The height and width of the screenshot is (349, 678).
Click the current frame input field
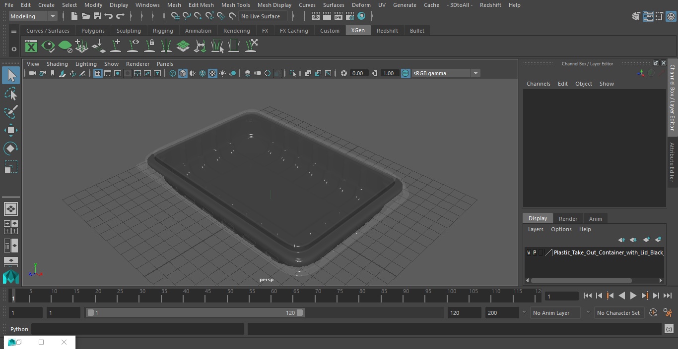tap(561, 296)
